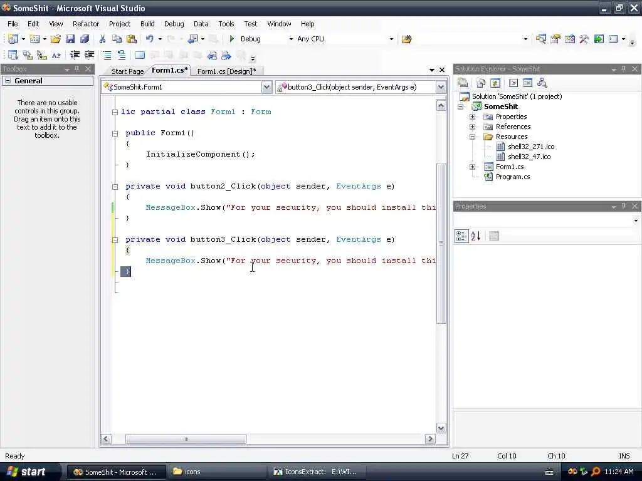Switch to the icons folder taskbar button

point(217,472)
